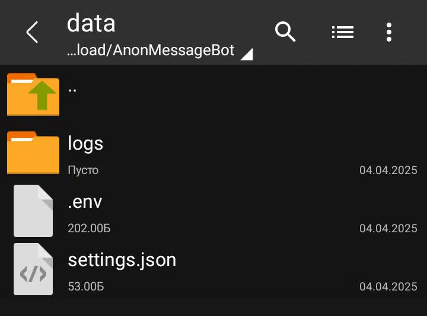Go up via the '..' entry
427x316 pixels.
click(x=72, y=90)
